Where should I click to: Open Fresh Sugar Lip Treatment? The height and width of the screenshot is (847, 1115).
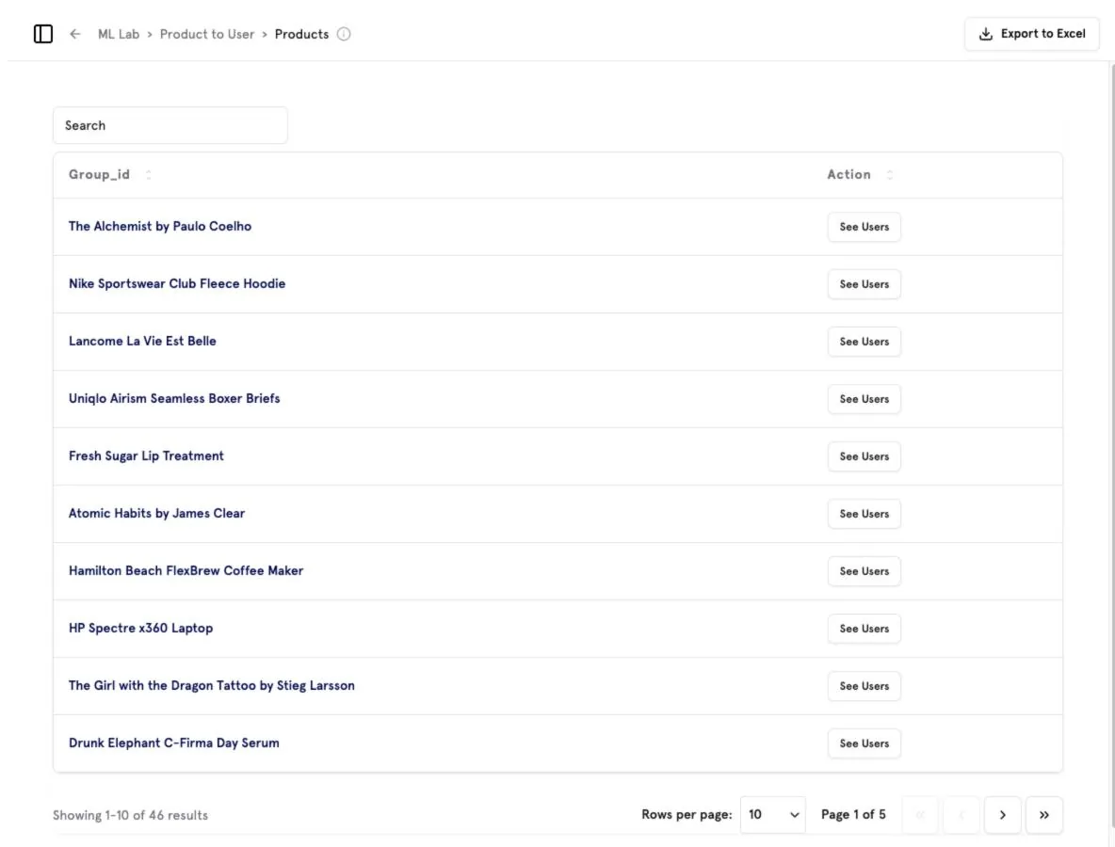point(146,456)
